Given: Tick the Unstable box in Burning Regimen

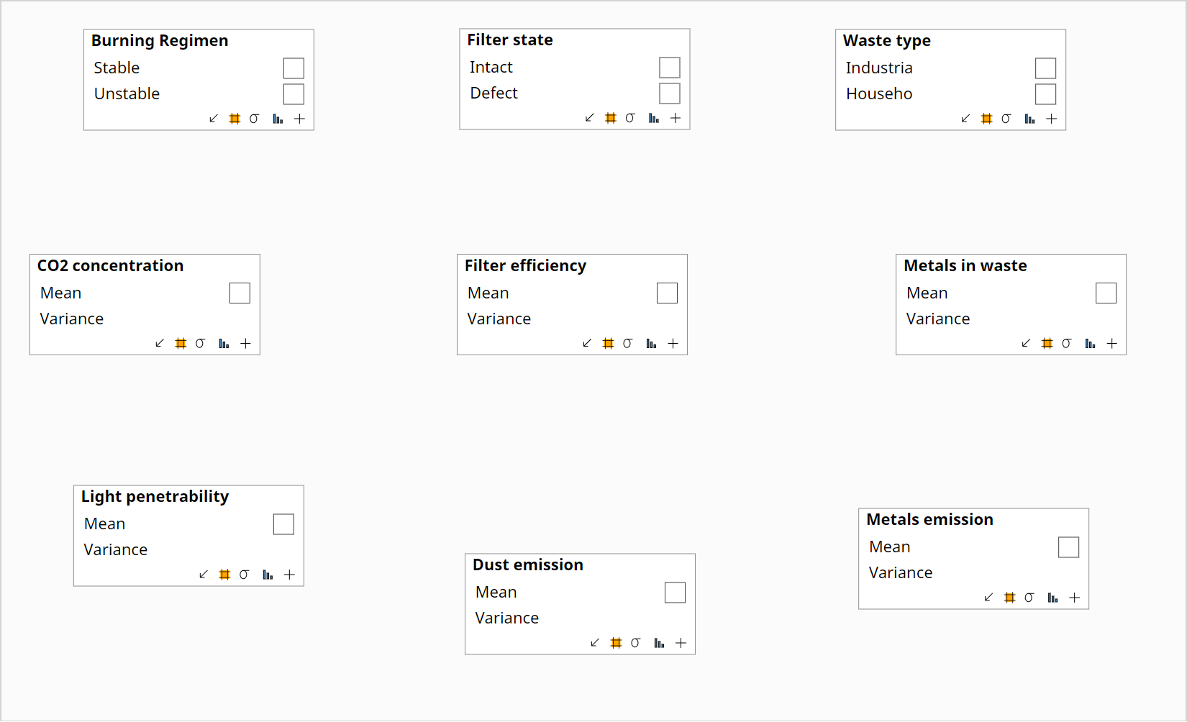Looking at the screenshot, I should click(x=294, y=94).
